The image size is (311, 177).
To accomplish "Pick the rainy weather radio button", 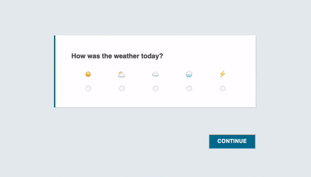I will tap(189, 88).
